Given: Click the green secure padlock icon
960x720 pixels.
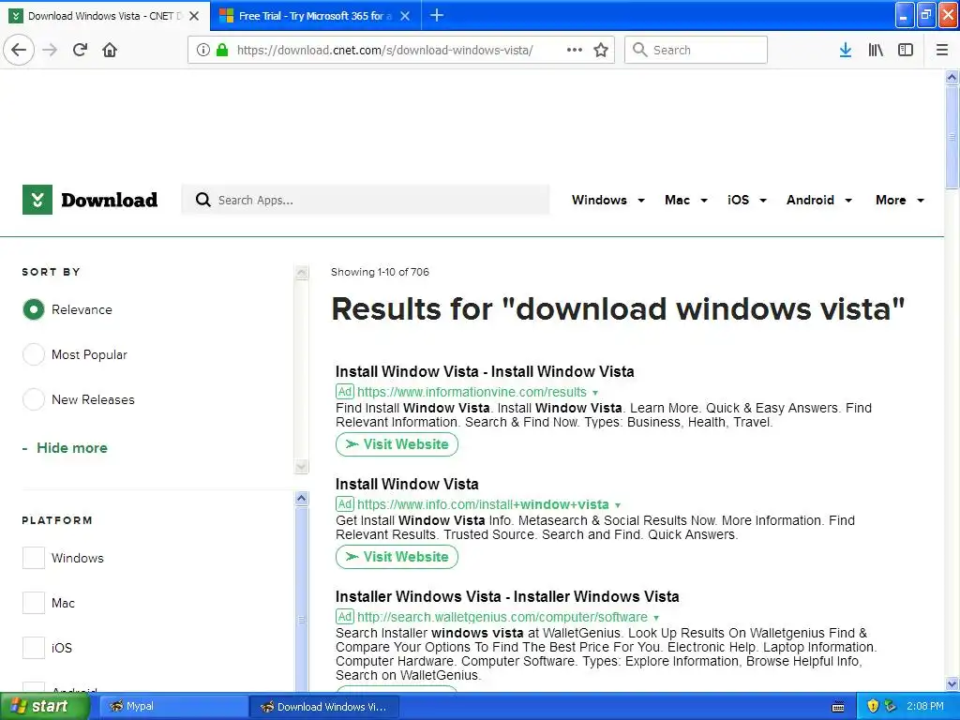Looking at the screenshot, I should tap(222, 50).
